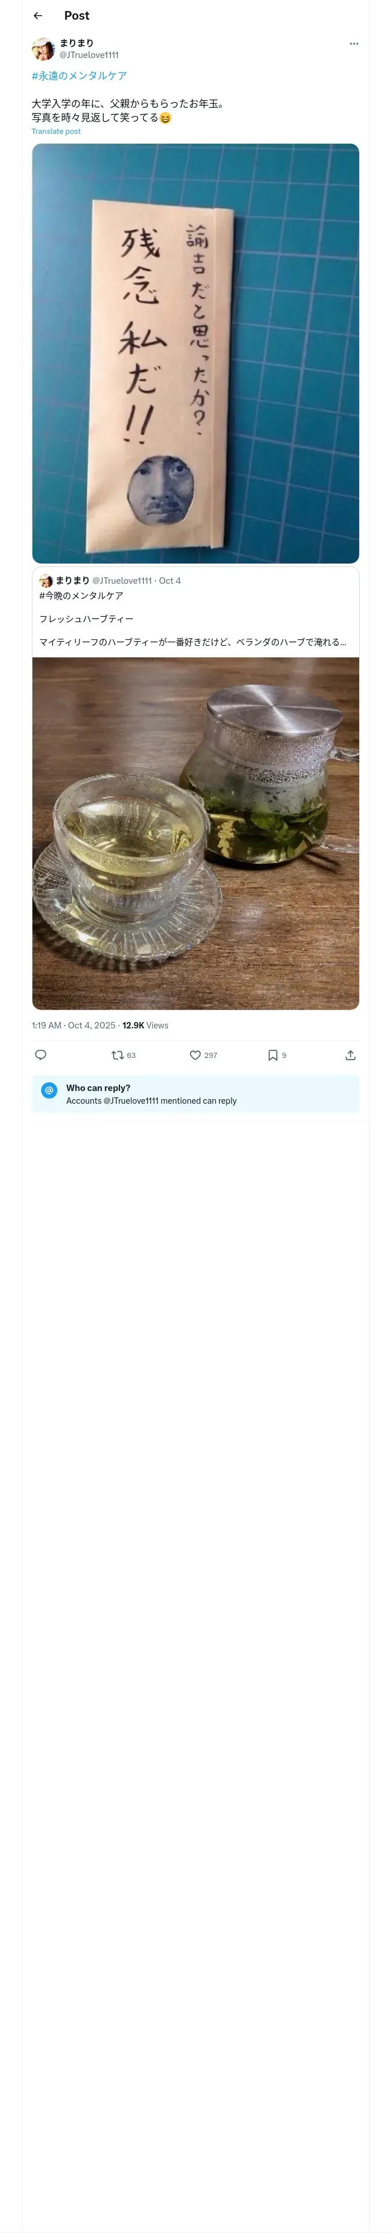
Task: Click the author's profile avatar
Action: [43, 49]
